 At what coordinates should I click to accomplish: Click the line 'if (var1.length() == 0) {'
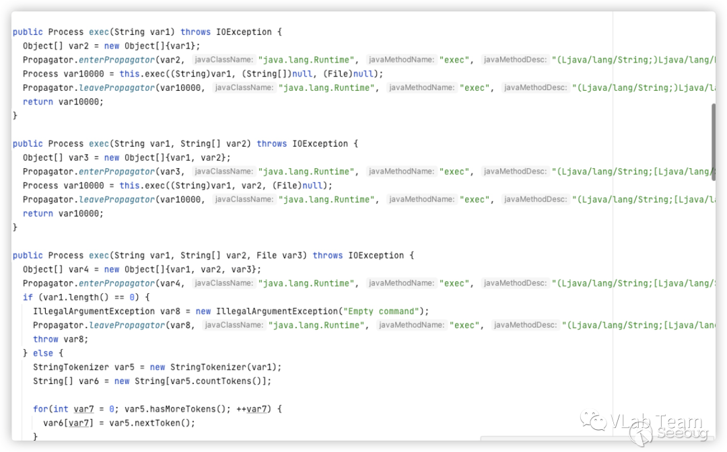coord(86,297)
